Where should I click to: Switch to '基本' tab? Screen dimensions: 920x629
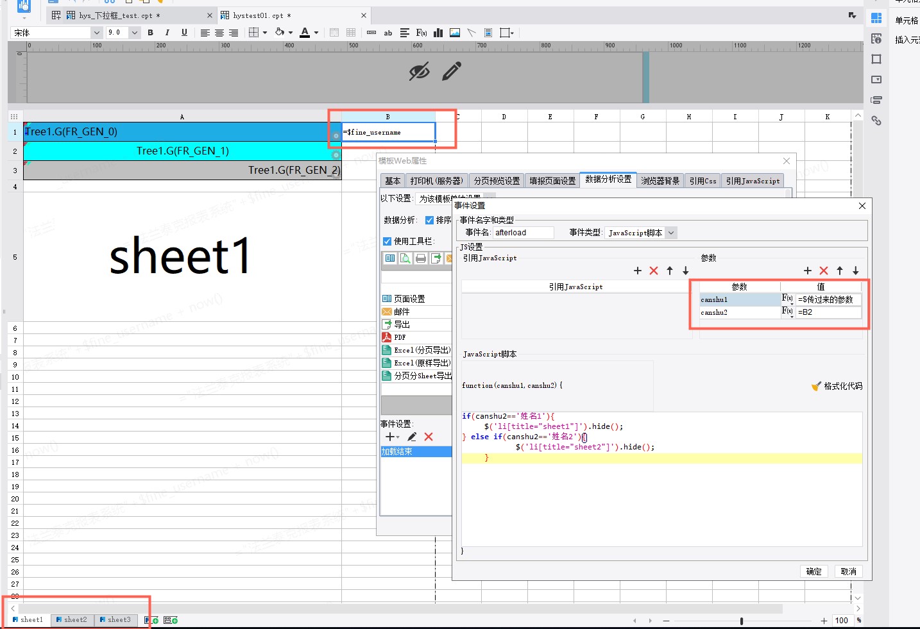tap(393, 181)
